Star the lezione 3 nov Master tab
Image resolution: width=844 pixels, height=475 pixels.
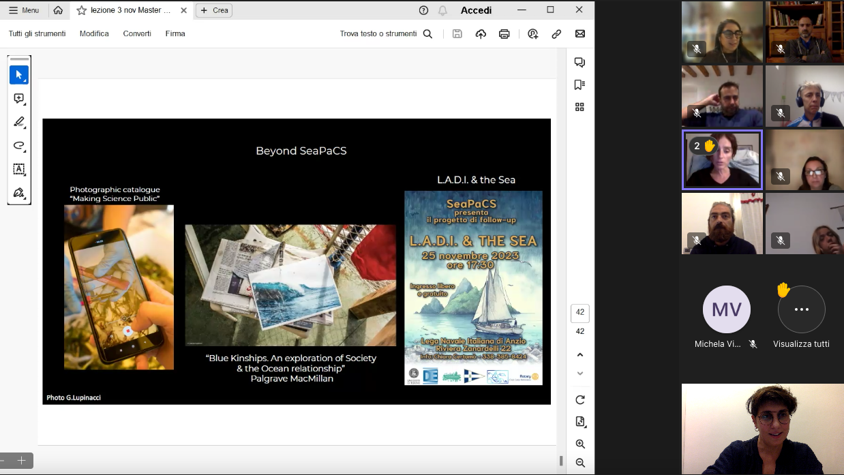click(x=82, y=10)
